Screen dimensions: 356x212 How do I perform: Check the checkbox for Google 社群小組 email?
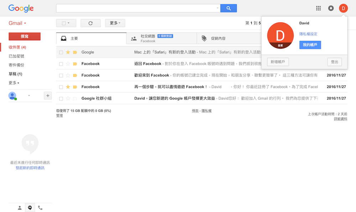(x=61, y=98)
